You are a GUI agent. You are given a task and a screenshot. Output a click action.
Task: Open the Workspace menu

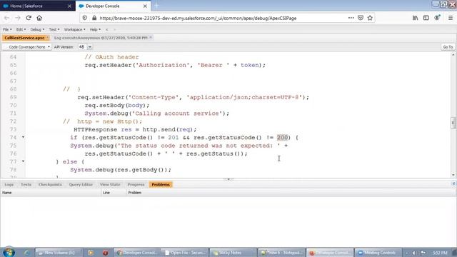tap(74, 29)
